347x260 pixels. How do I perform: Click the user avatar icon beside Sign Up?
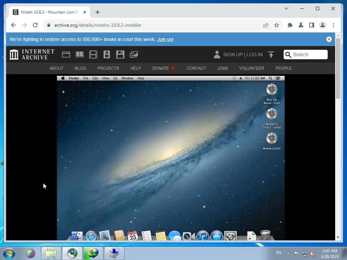[217, 55]
